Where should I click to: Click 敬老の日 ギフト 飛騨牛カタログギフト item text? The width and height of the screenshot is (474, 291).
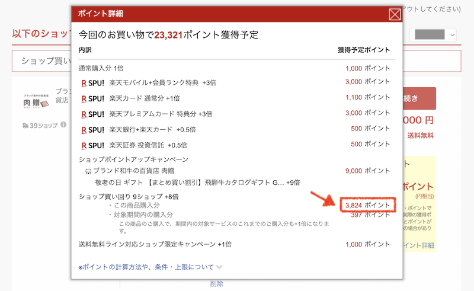click(x=198, y=183)
